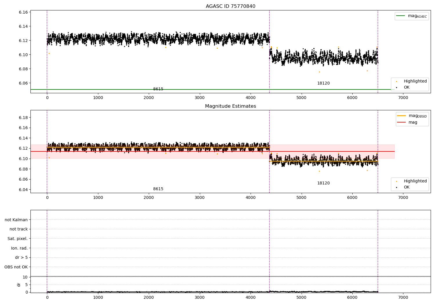Click the 18120 obsid label in Magnitude Estimates plot
435x304 pixels.
[323, 183]
